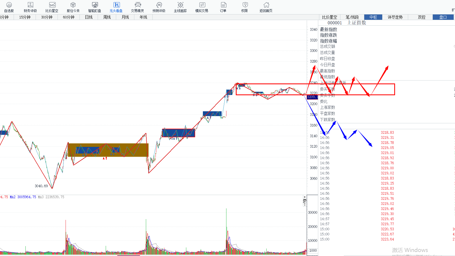
Task: Click the 双控 button
Action: coord(422,17)
